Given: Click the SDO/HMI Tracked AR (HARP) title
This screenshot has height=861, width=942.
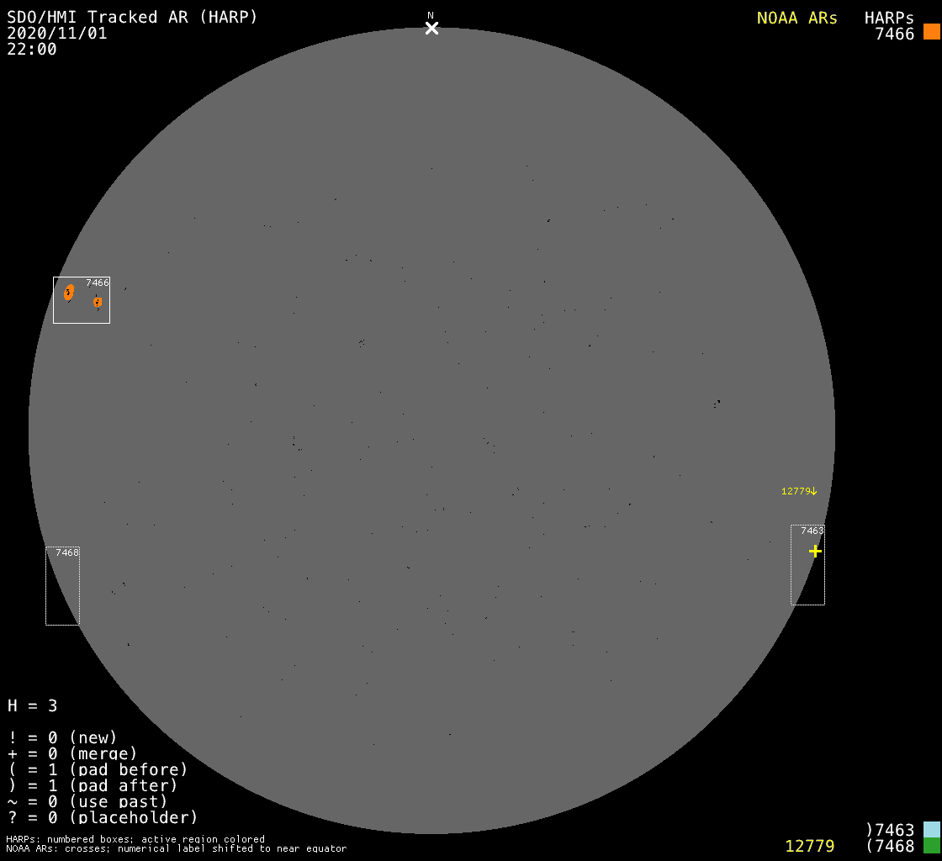Looking at the screenshot, I should (132, 17).
